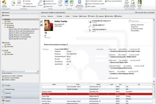
Task: Select the Gause Antje row
Action: [x=97, y=97]
